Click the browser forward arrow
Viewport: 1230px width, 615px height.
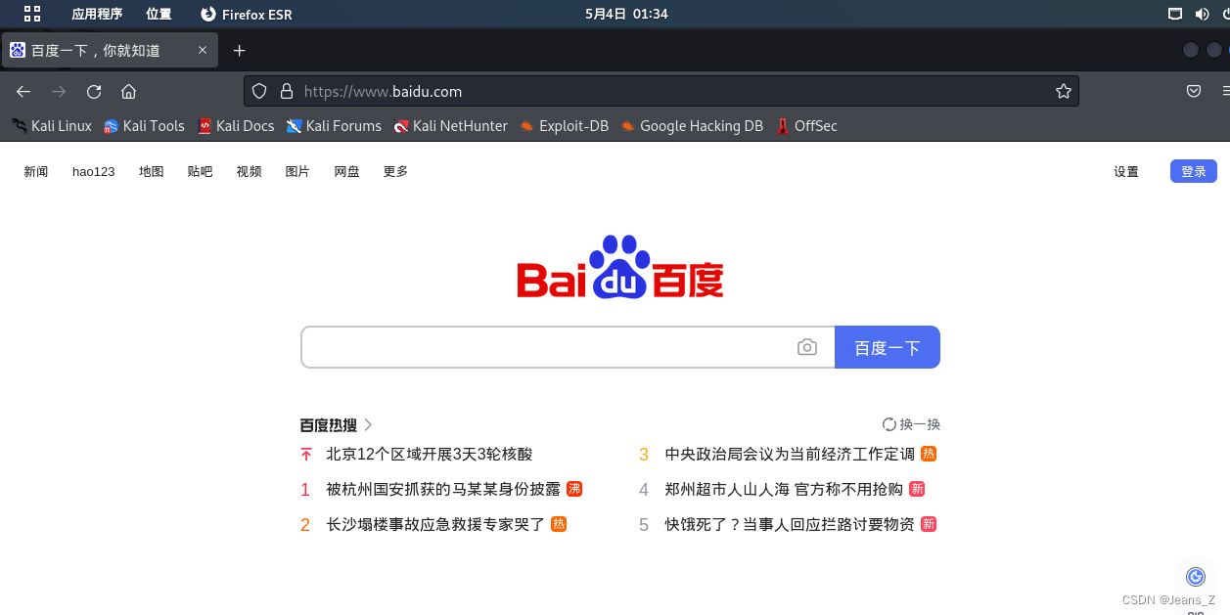click(x=59, y=91)
